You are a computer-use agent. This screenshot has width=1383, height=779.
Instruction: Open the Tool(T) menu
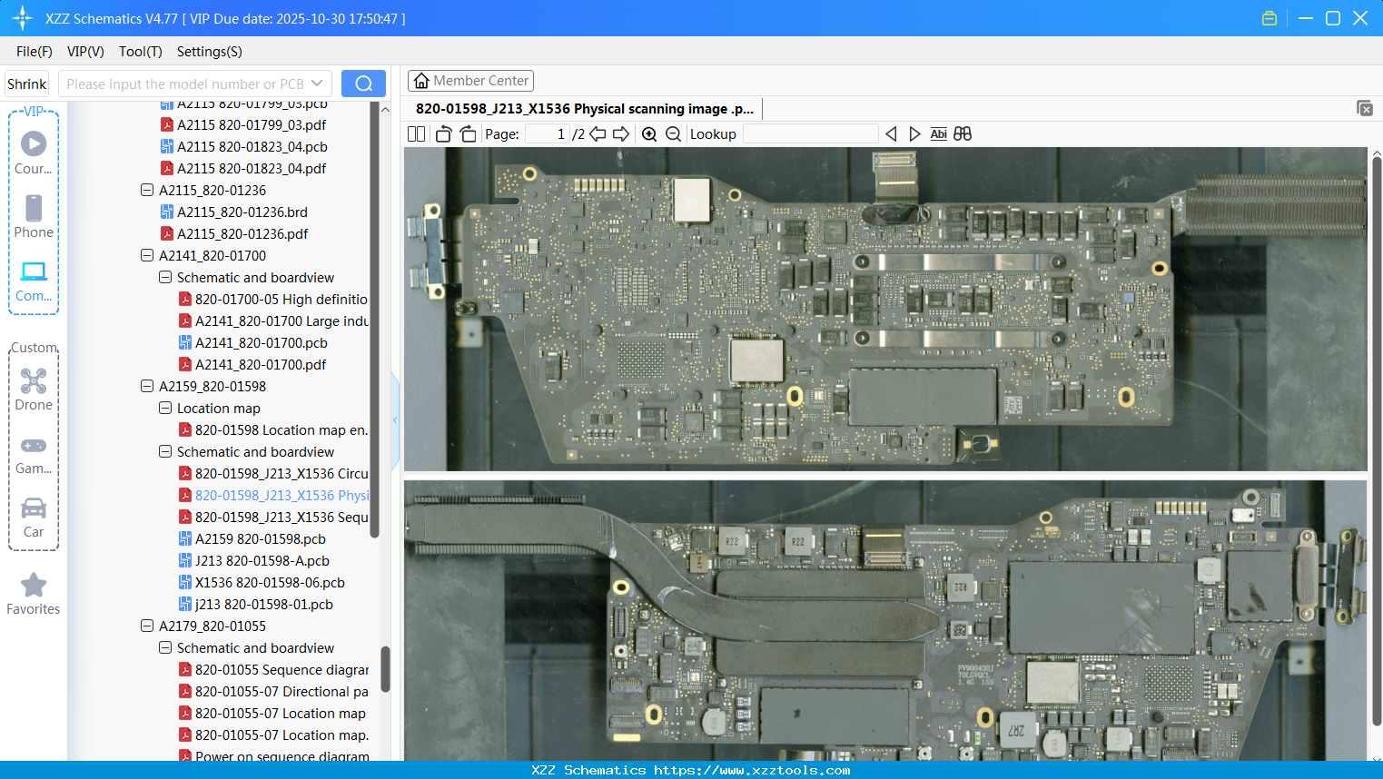tap(140, 52)
